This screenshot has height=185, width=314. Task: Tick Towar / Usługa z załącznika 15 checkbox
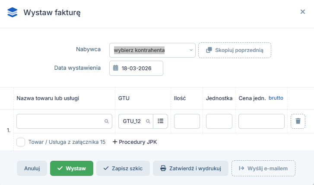tap(21, 142)
